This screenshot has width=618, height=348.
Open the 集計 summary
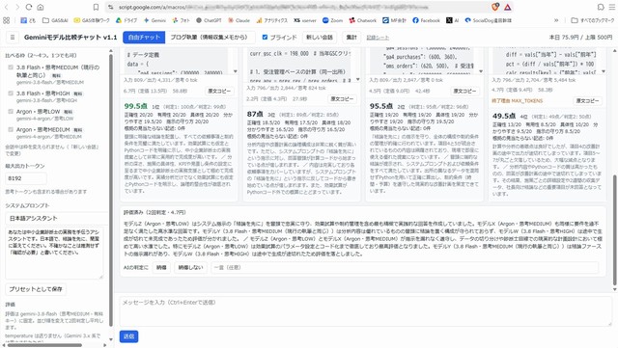coord(351,37)
